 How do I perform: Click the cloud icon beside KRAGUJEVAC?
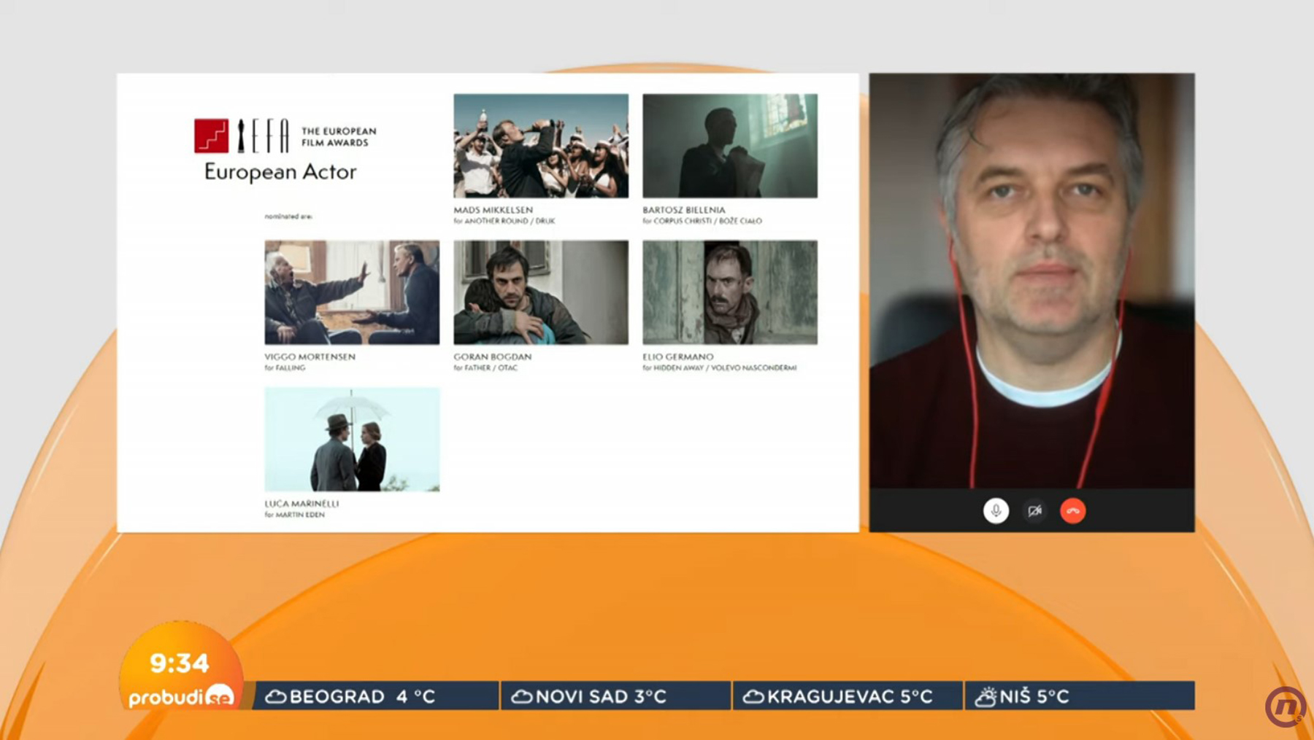tap(753, 696)
